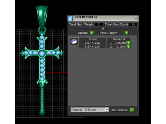
Task: Click the Round column header
Action: (92, 39)
